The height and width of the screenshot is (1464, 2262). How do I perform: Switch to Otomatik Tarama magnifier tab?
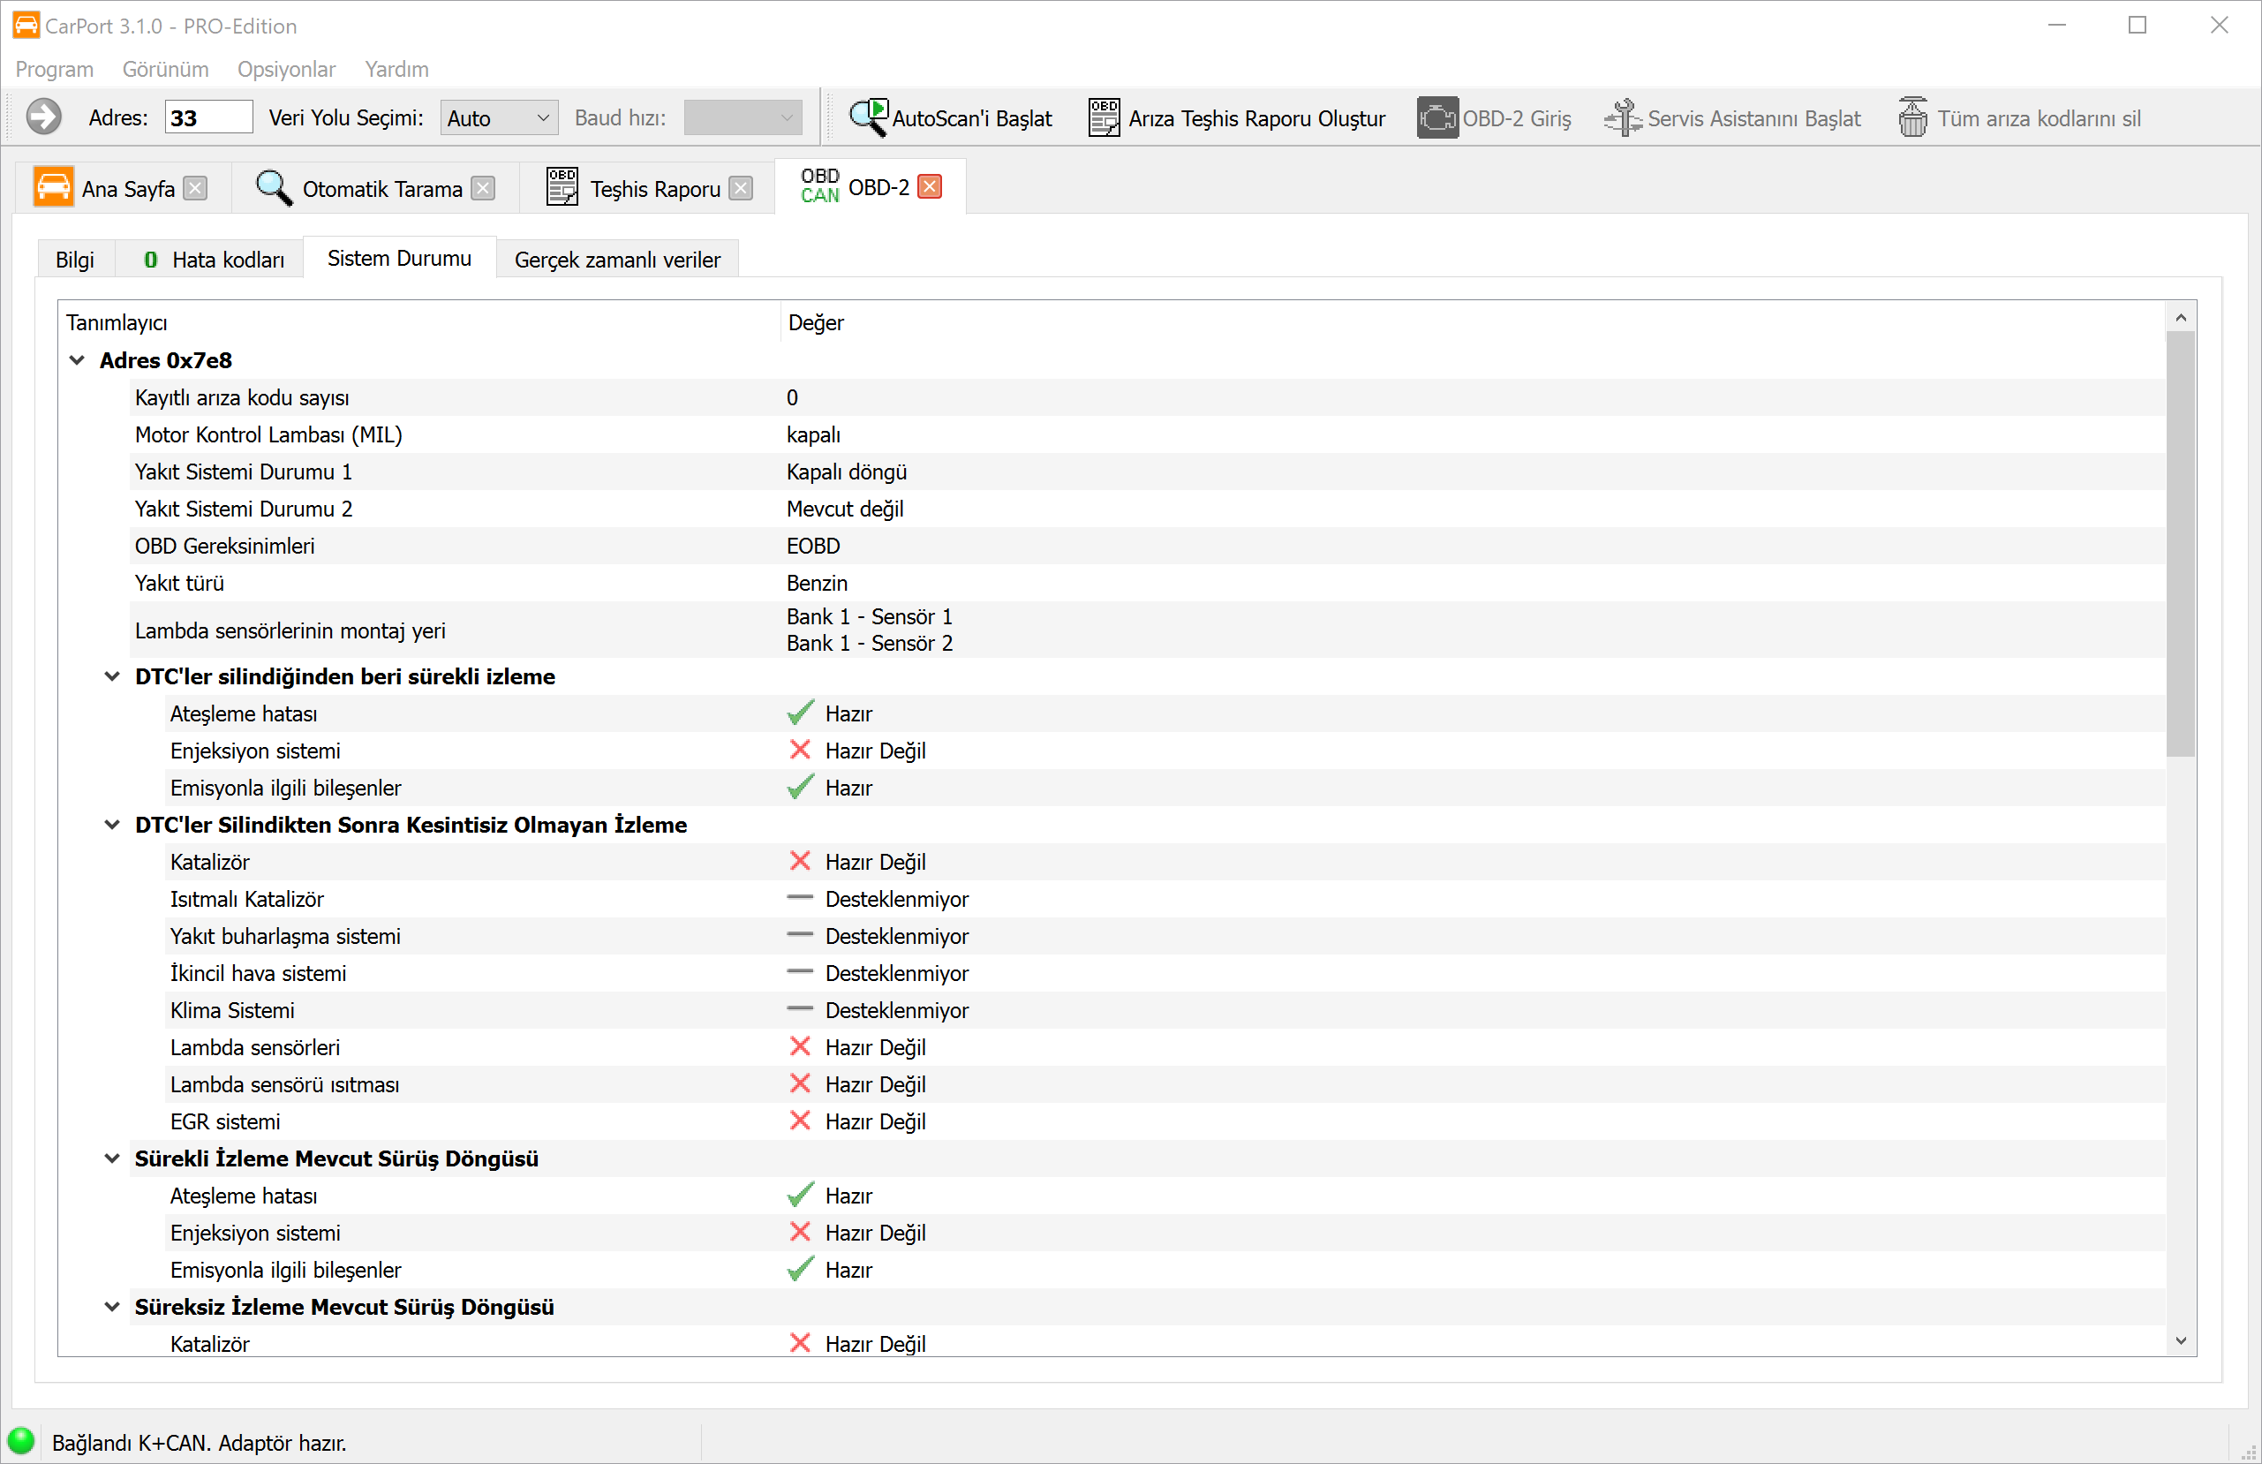click(x=361, y=188)
